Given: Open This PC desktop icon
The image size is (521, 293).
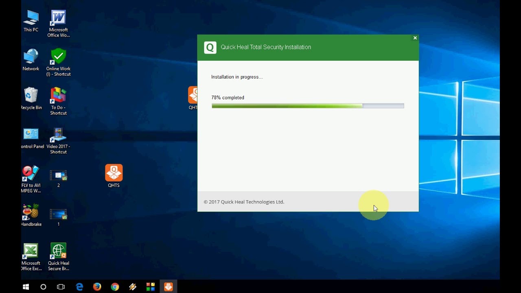Looking at the screenshot, I should [x=31, y=21].
